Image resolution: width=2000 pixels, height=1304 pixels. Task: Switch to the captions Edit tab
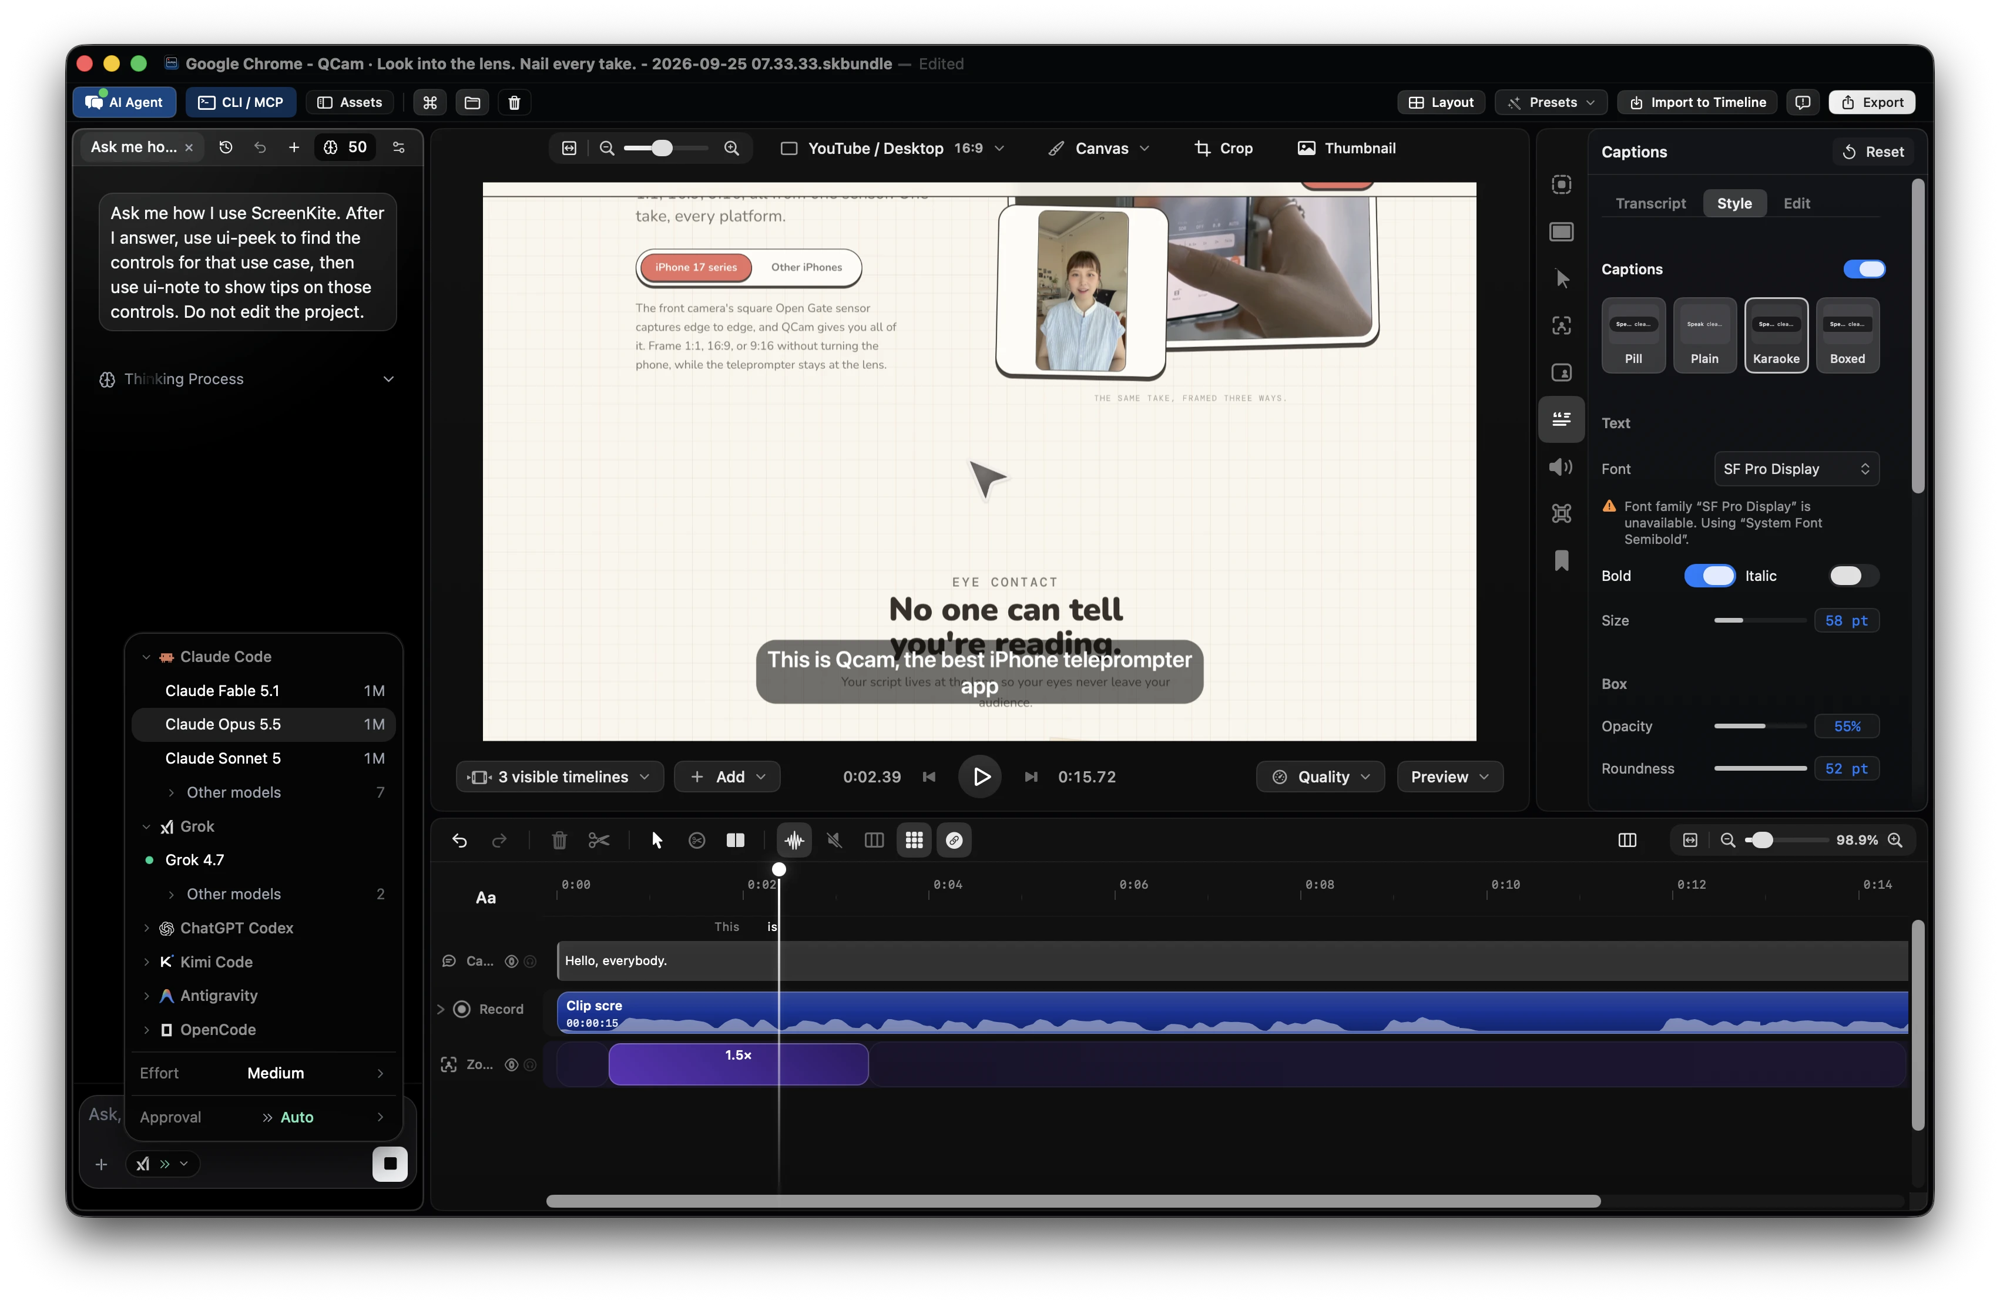pos(1796,203)
